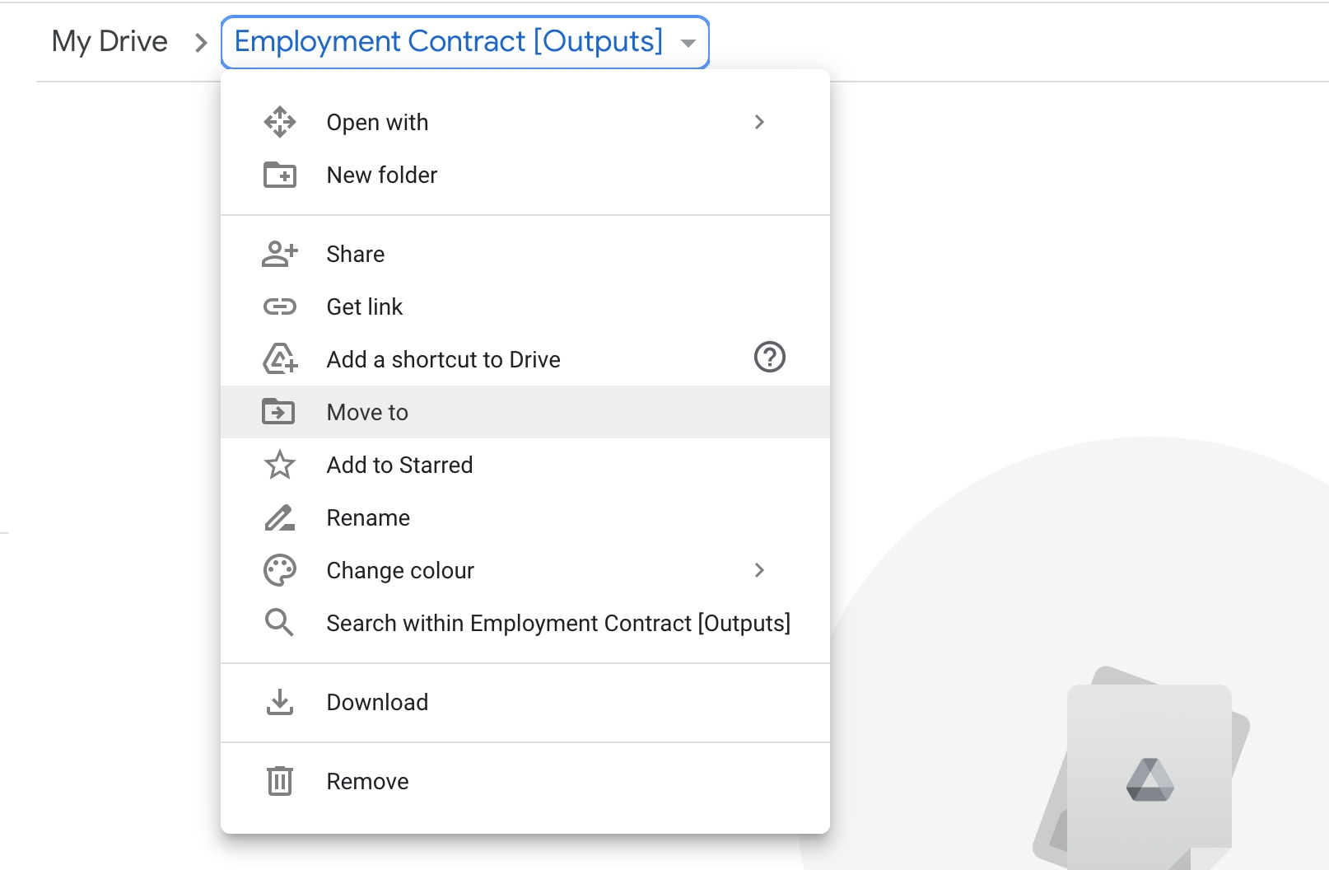Click the Change colour palette icon
Image resolution: width=1329 pixels, height=870 pixels.
click(280, 570)
